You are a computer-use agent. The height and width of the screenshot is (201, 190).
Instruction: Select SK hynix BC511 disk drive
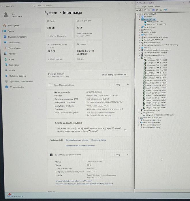coord(160,115)
